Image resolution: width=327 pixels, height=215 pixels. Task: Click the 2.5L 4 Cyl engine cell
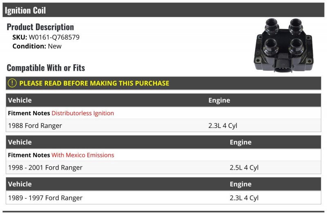[x=244, y=168]
